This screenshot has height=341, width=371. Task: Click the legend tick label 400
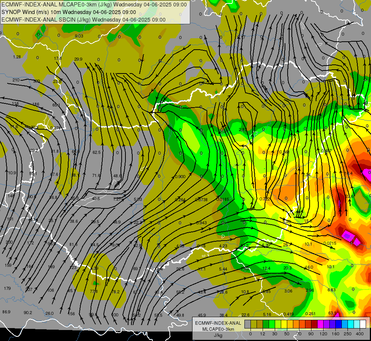pos(360,334)
